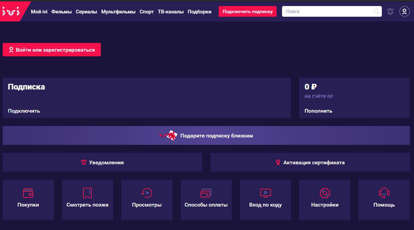Image resolution: width=414 pixels, height=230 pixels.
Task: Open the Сериалы section
Action: 86,11
